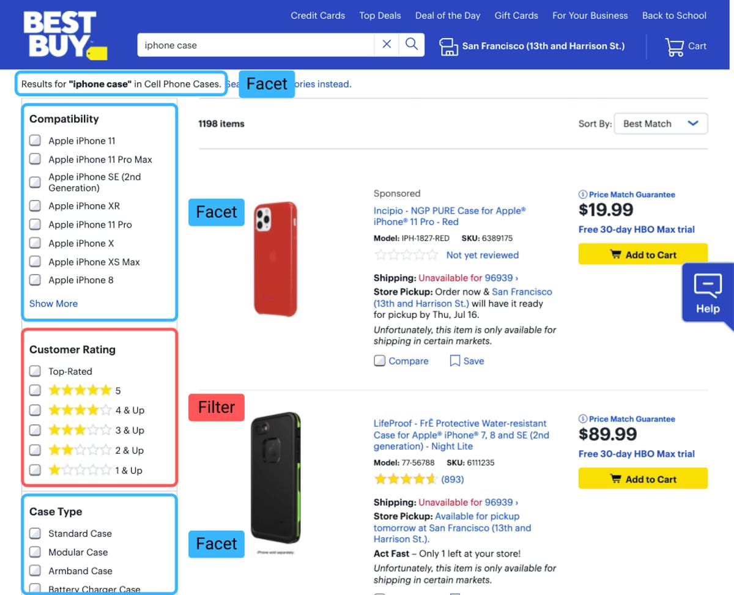The height and width of the screenshot is (595, 734).
Task: Open the Help chat bubble
Action: [708, 292]
